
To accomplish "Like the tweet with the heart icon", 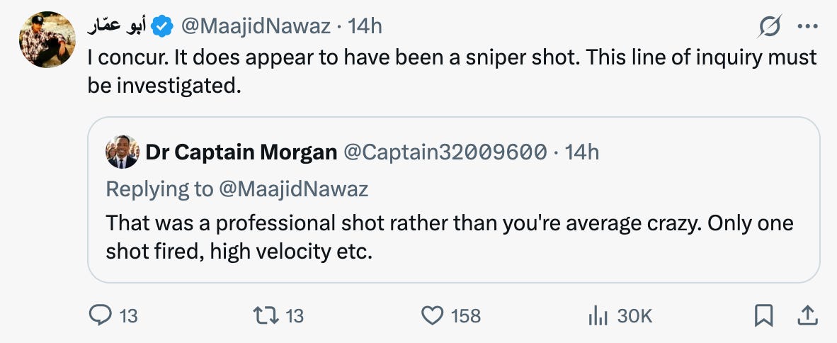I will pyautogui.click(x=432, y=315).
